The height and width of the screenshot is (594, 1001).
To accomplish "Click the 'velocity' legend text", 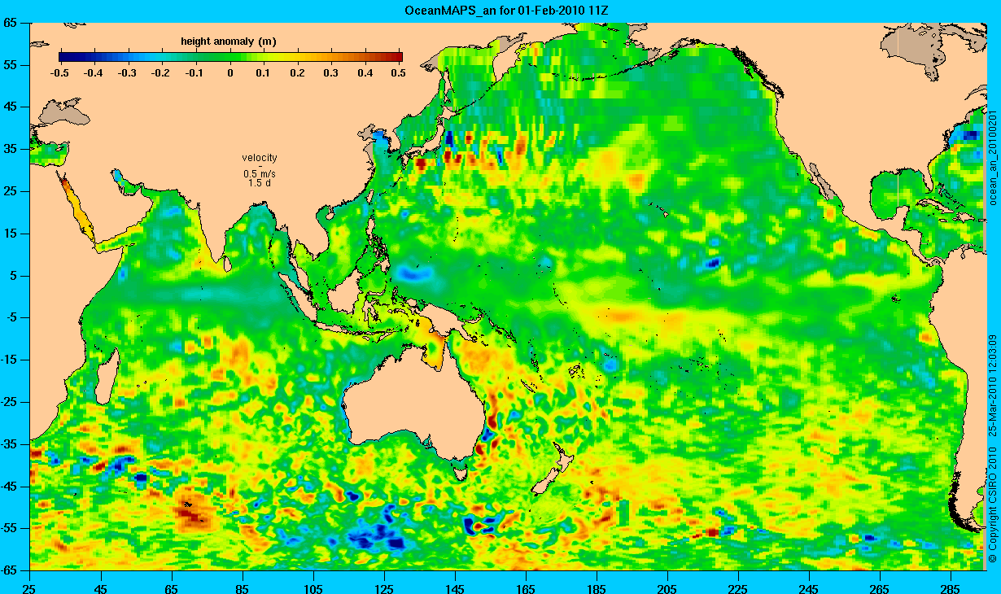I will [x=260, y=157].
